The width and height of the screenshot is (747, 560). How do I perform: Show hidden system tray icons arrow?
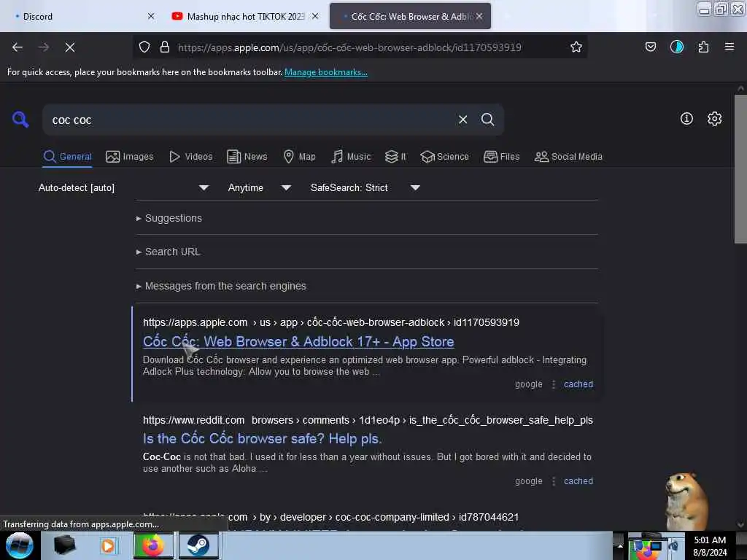(620, 545)
